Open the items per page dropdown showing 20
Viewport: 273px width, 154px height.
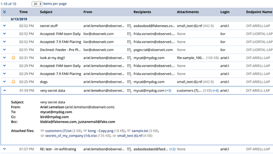click(x=37, y=4)
